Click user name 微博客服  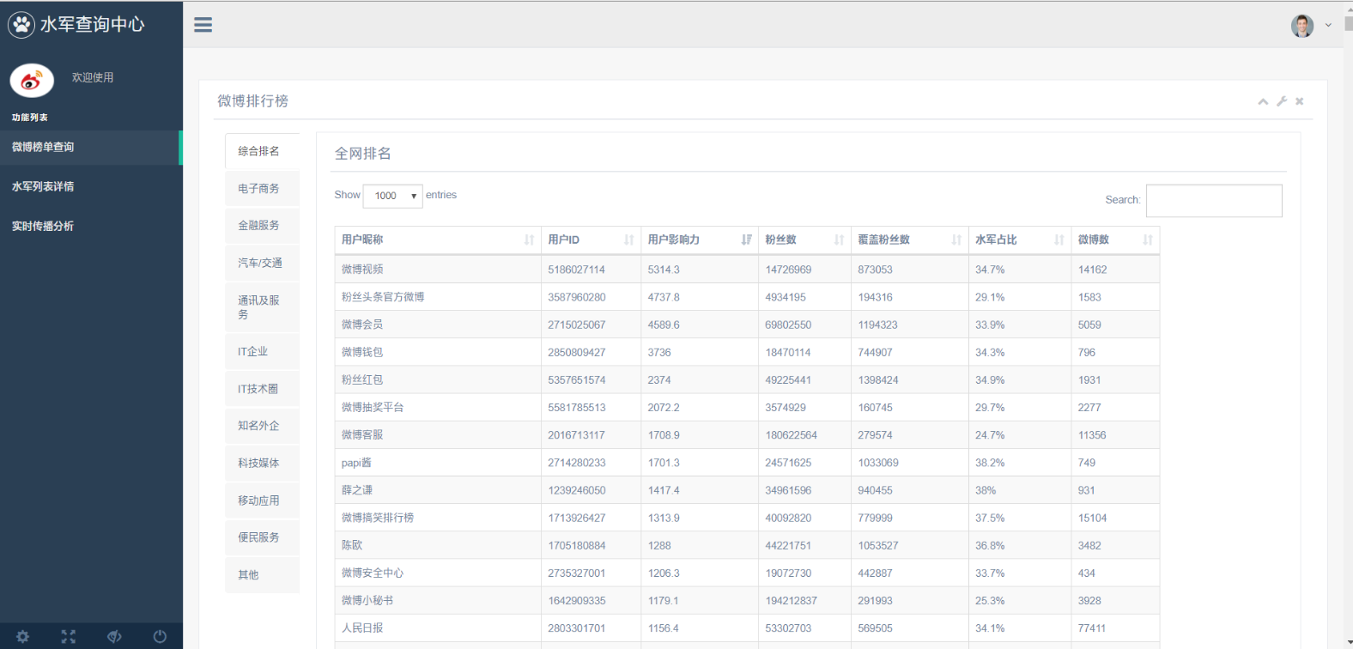click(x=362, y=435)
